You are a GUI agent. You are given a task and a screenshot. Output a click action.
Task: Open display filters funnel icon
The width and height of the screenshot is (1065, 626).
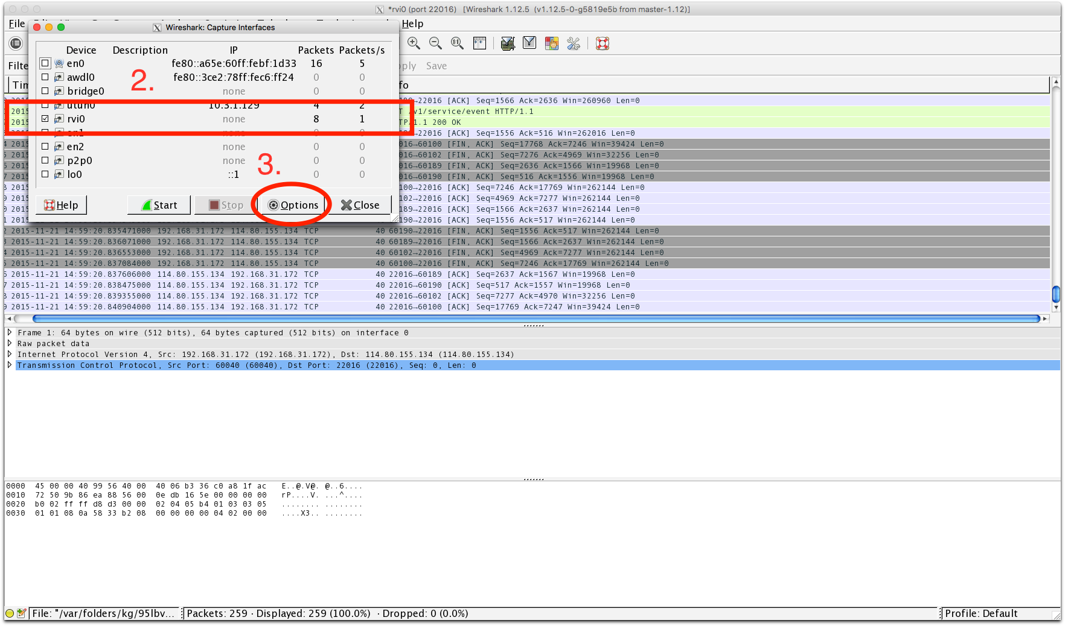click(529, 43)
